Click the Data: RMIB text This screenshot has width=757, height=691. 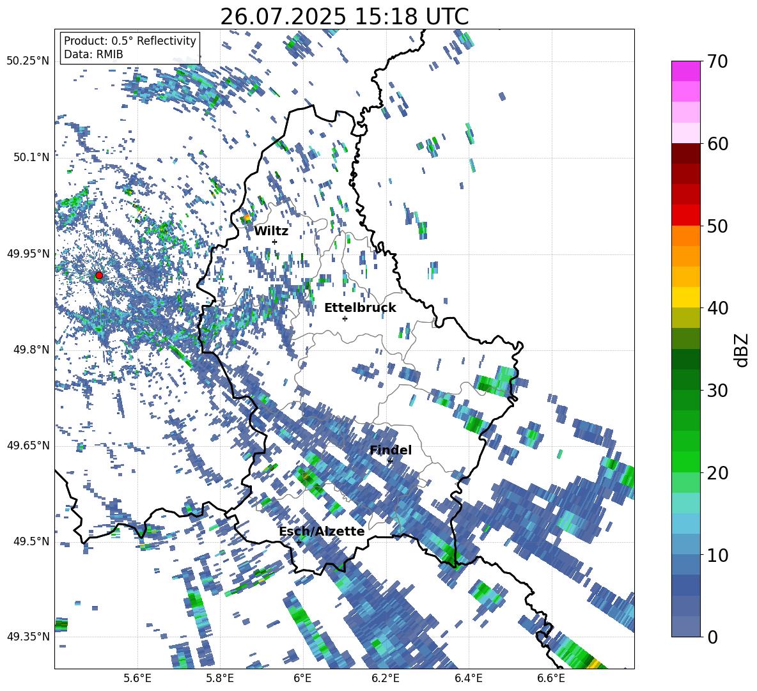pyautogui.click(x=93, y=54)
